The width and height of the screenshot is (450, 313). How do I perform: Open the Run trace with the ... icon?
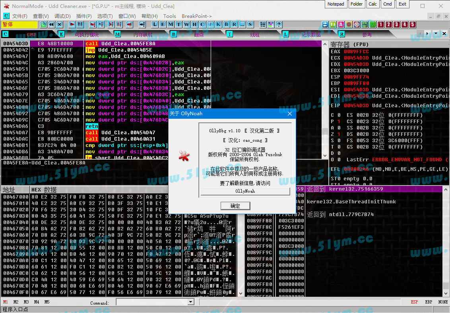(x=242, y=24)
